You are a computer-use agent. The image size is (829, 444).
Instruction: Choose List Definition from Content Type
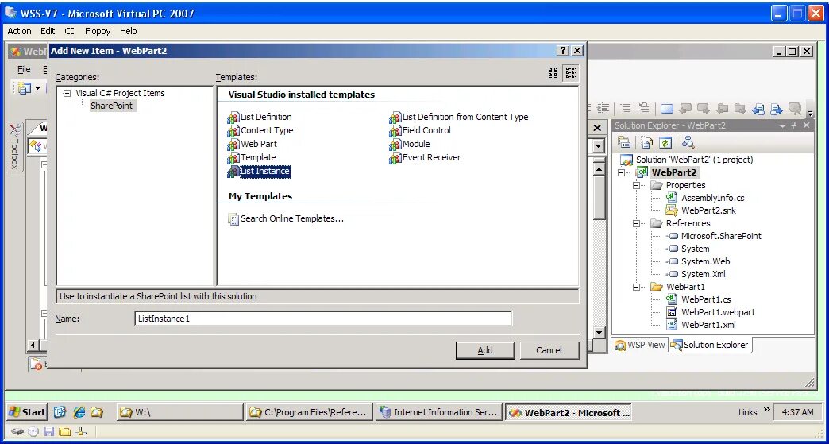(459, 117)
